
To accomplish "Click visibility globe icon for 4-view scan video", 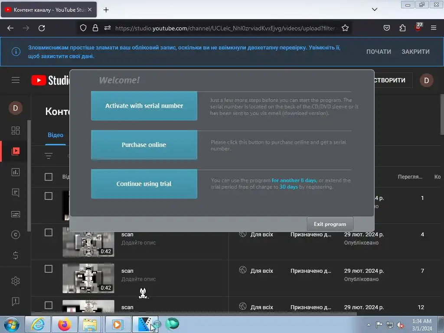I will (x=243, y=234).
